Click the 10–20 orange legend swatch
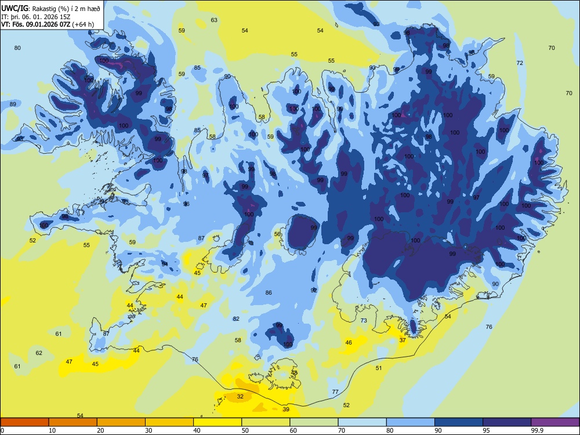 [x=73, y=422]
